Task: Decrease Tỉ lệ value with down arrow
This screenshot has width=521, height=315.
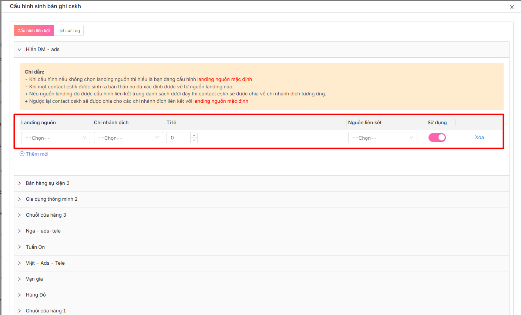Action: (x=194, y=140)
